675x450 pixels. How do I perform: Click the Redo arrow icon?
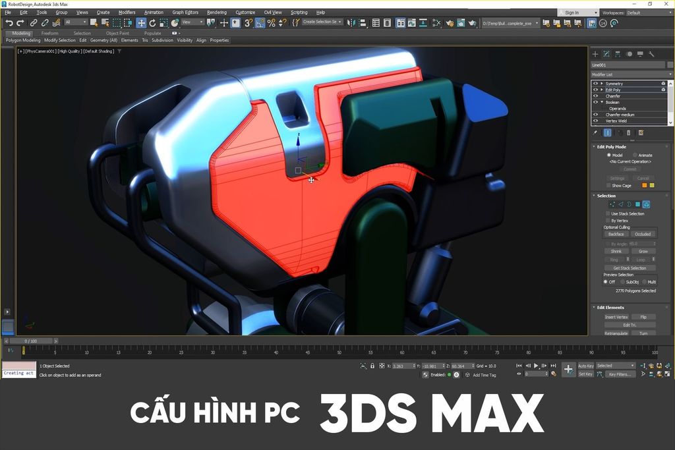(20, 23)
